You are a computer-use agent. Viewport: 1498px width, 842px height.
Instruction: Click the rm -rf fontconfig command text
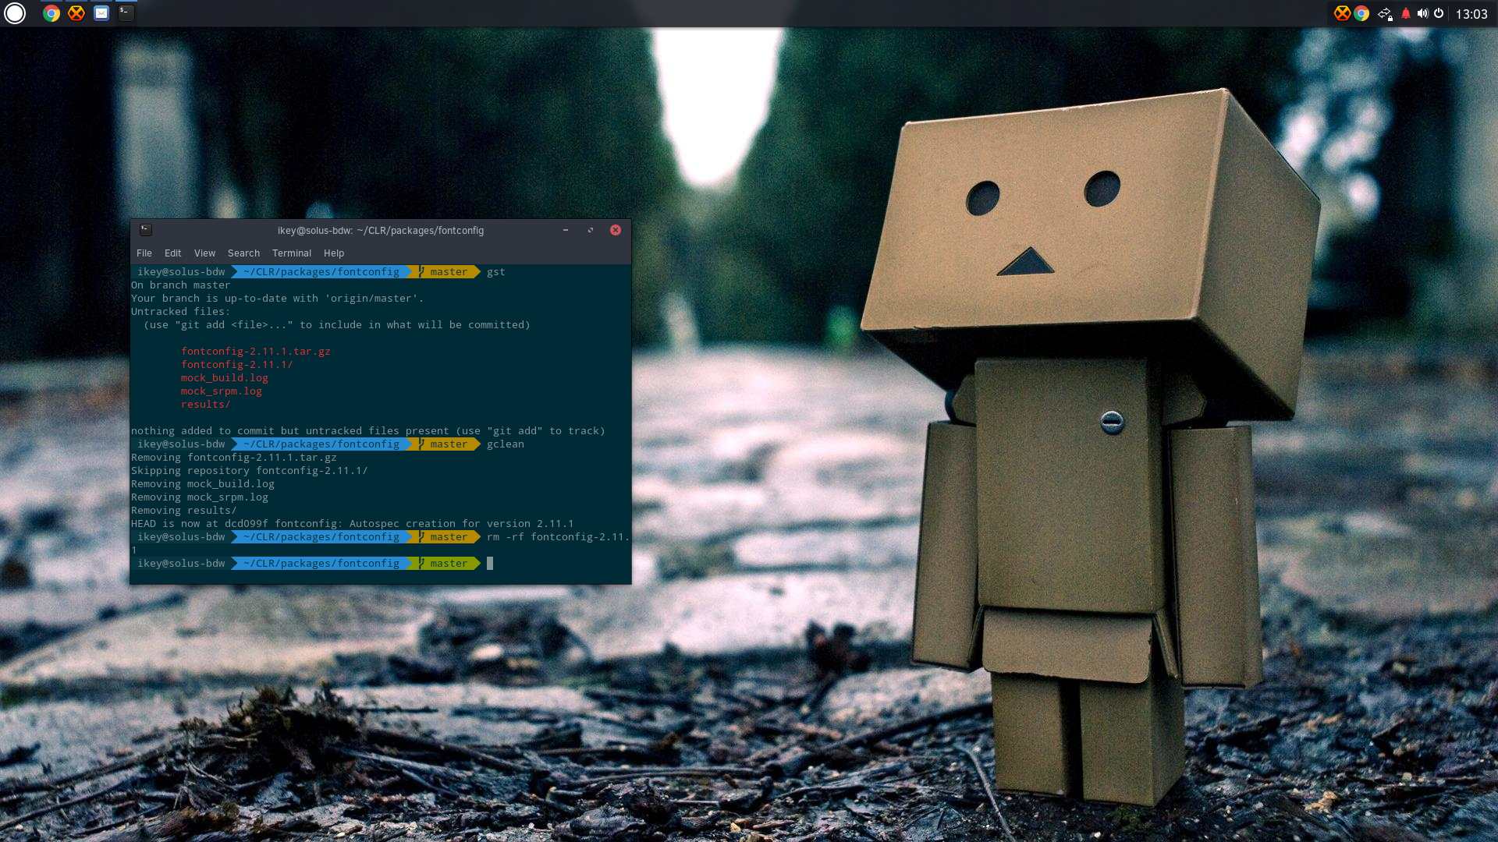point(558,537)
